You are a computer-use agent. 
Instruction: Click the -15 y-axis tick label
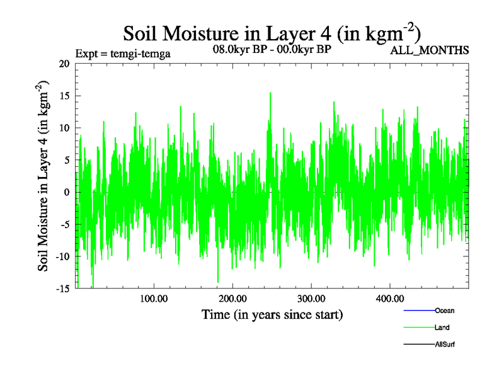[x=62, y=289]
